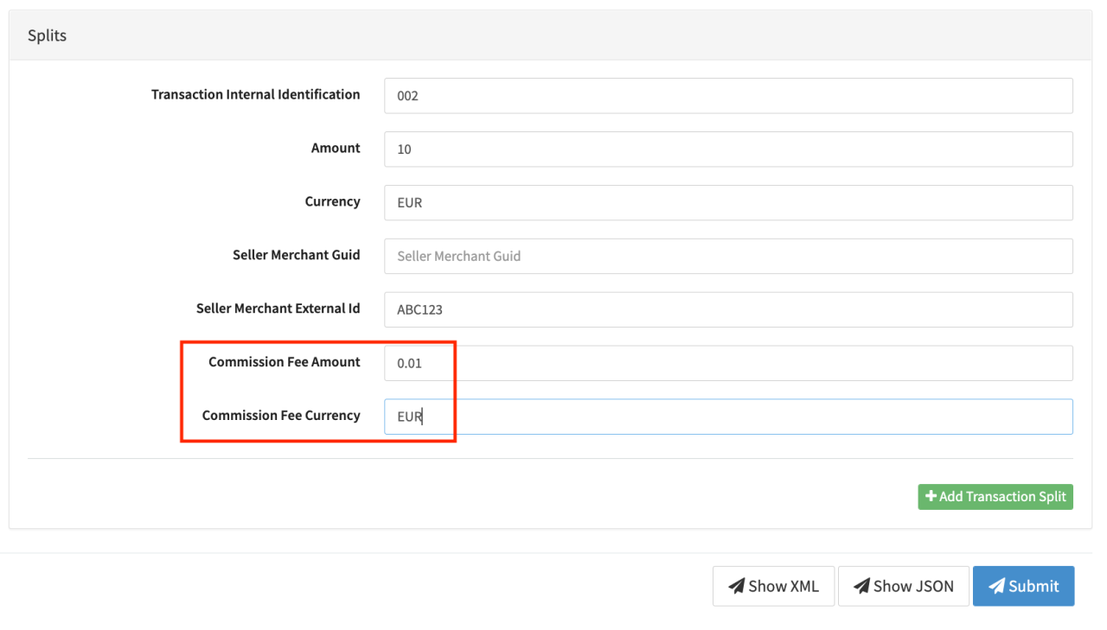Place cursor in Commission Fee Currency field
This screenshot has width=1107, height=630.
click(728, 417)
